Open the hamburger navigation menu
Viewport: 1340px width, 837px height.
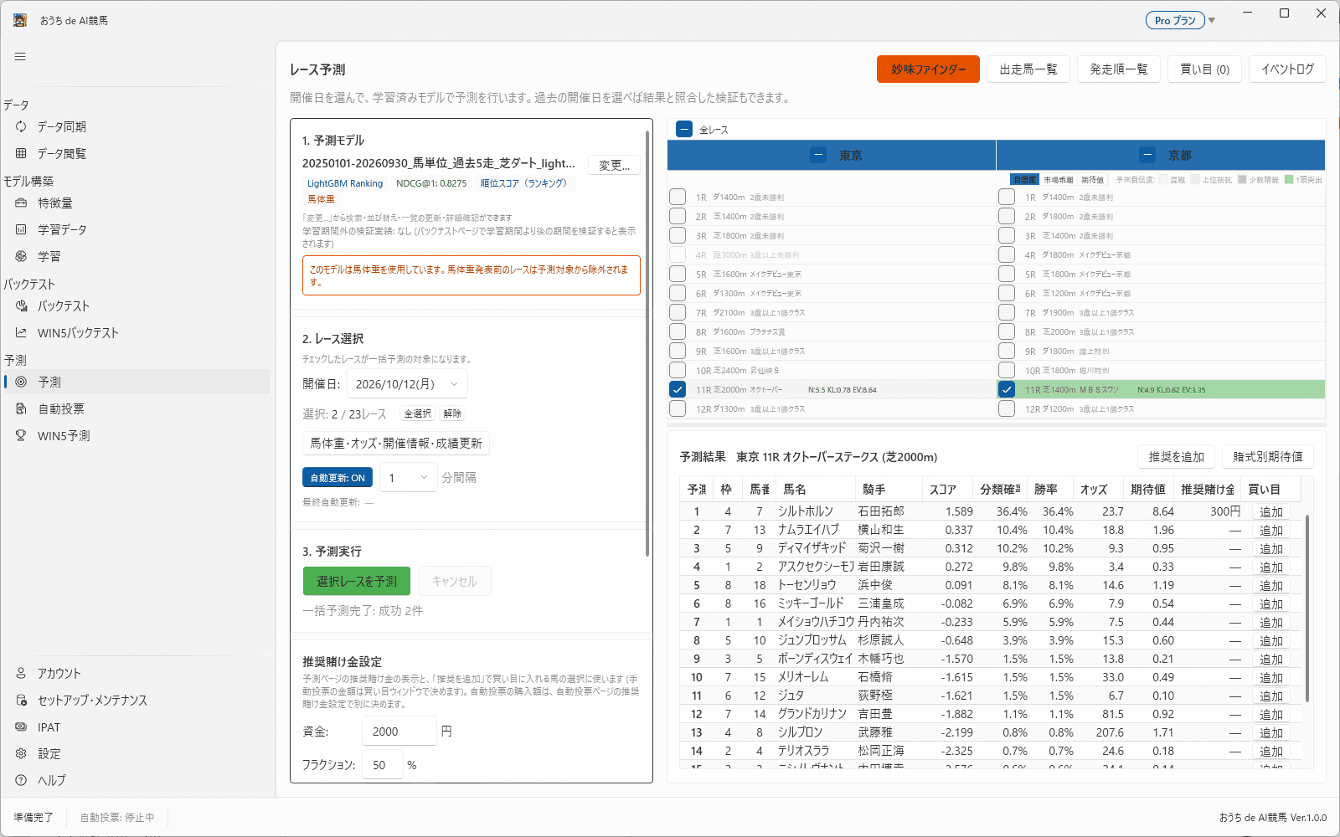(20, 57)
